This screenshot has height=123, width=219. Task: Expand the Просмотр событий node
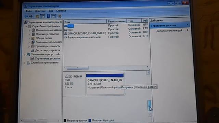click(x=29, y=34)
